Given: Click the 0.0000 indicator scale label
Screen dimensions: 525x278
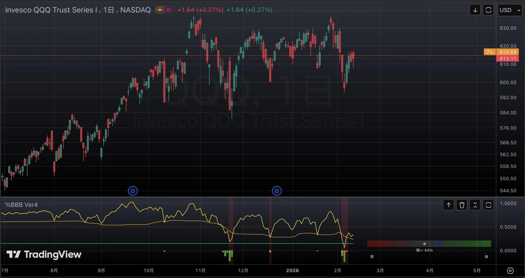Looking at the screenshot, I should (x=507, y=251).
